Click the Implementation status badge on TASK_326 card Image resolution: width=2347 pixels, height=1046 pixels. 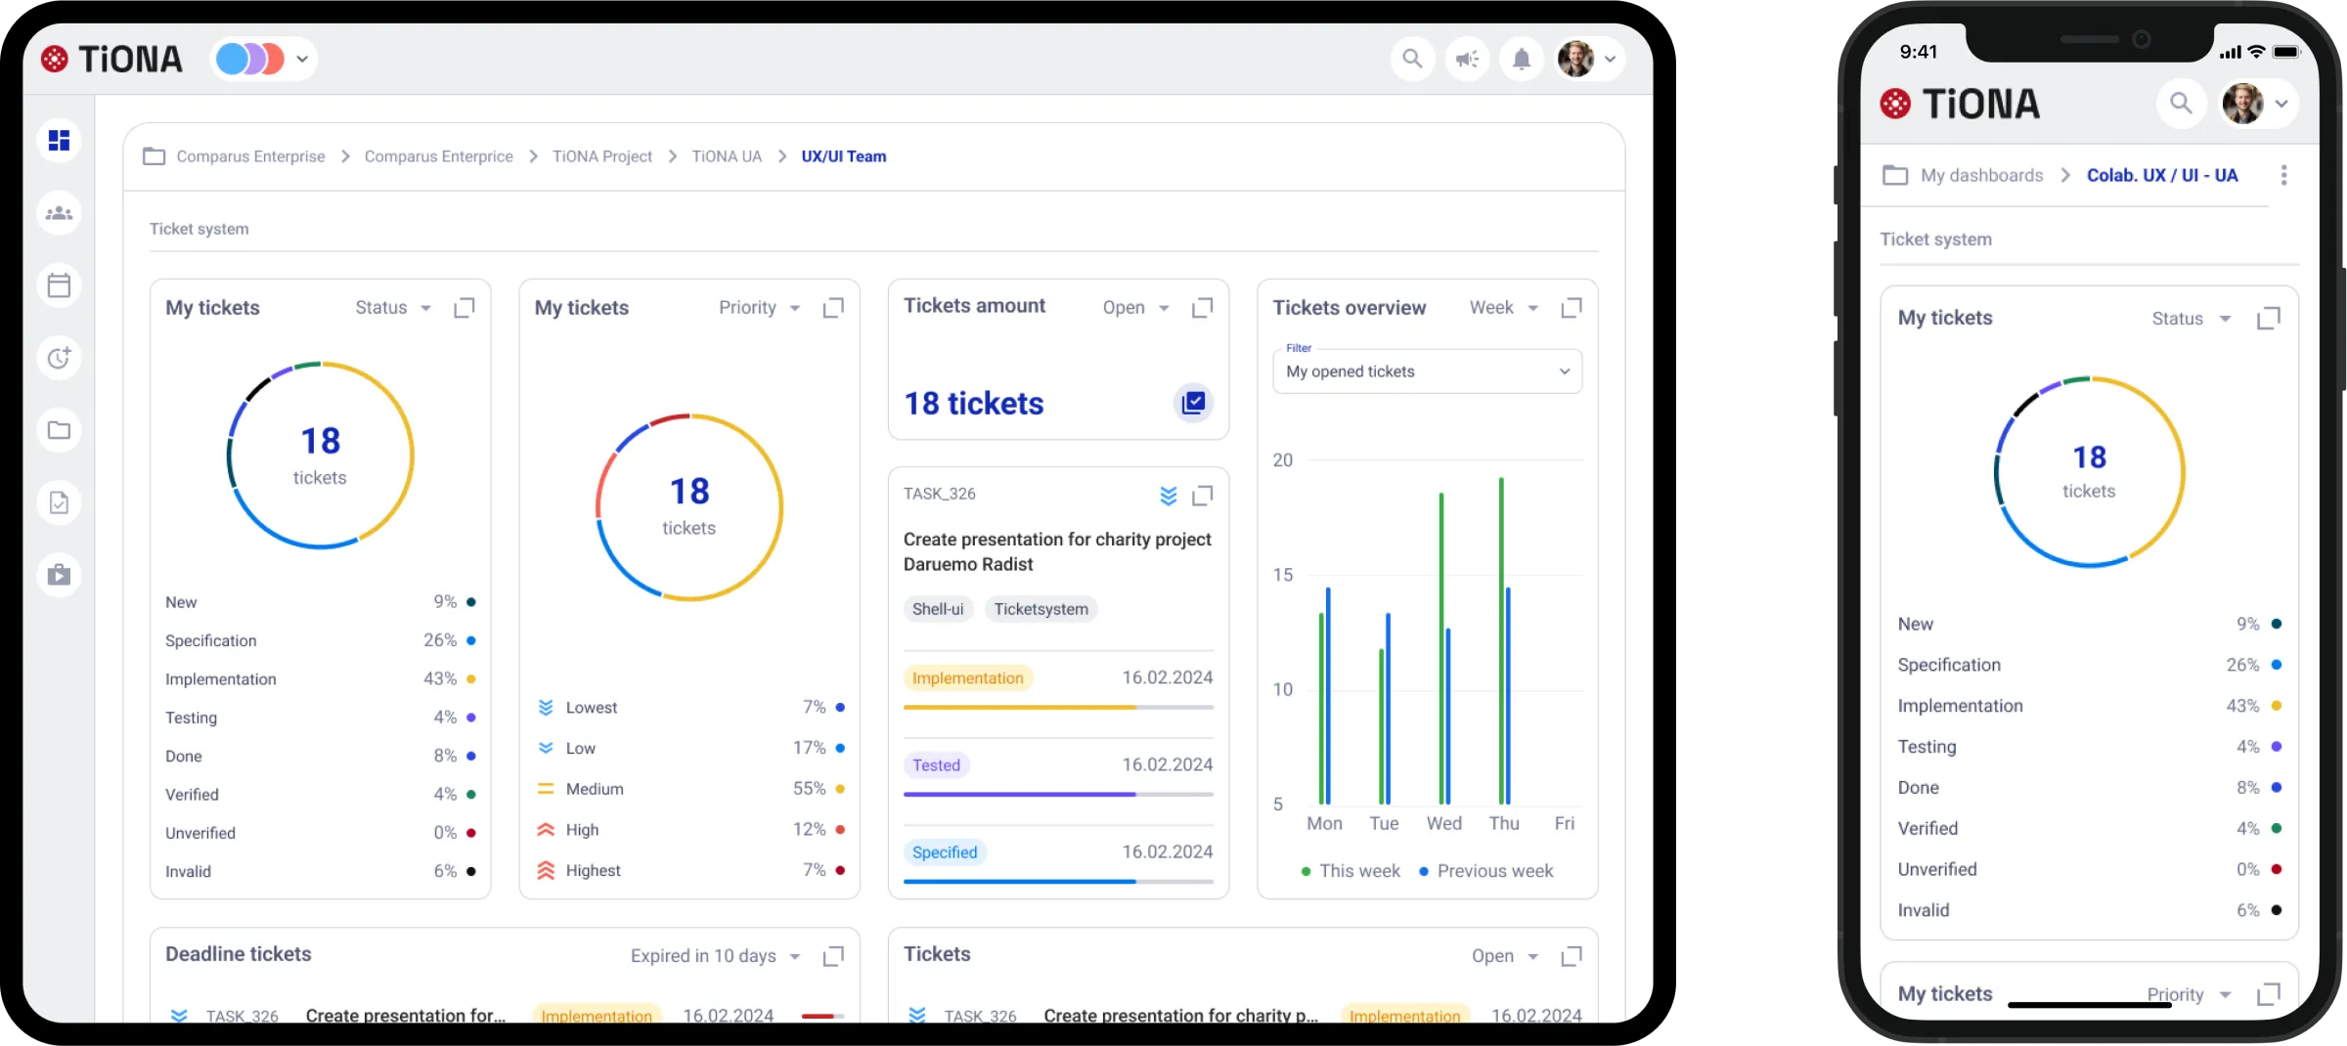pos(968,678)
